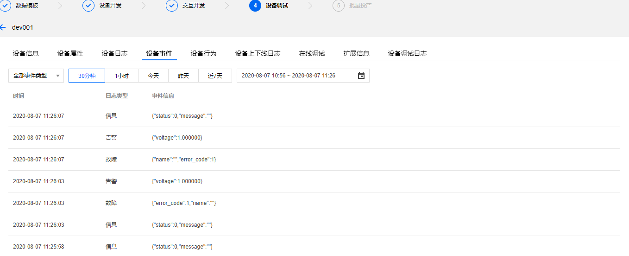Open the 扩展信息 tab
629x256 pixels.
pos(357,53)
